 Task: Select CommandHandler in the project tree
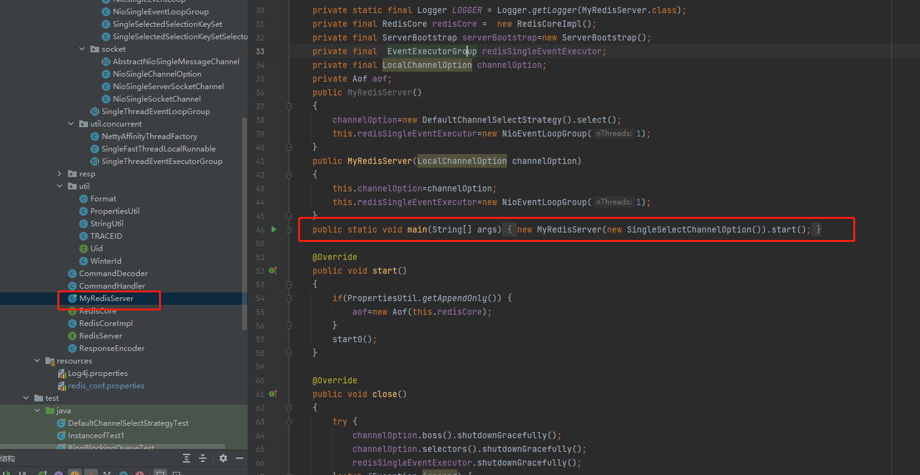click(x=112, y=286)
